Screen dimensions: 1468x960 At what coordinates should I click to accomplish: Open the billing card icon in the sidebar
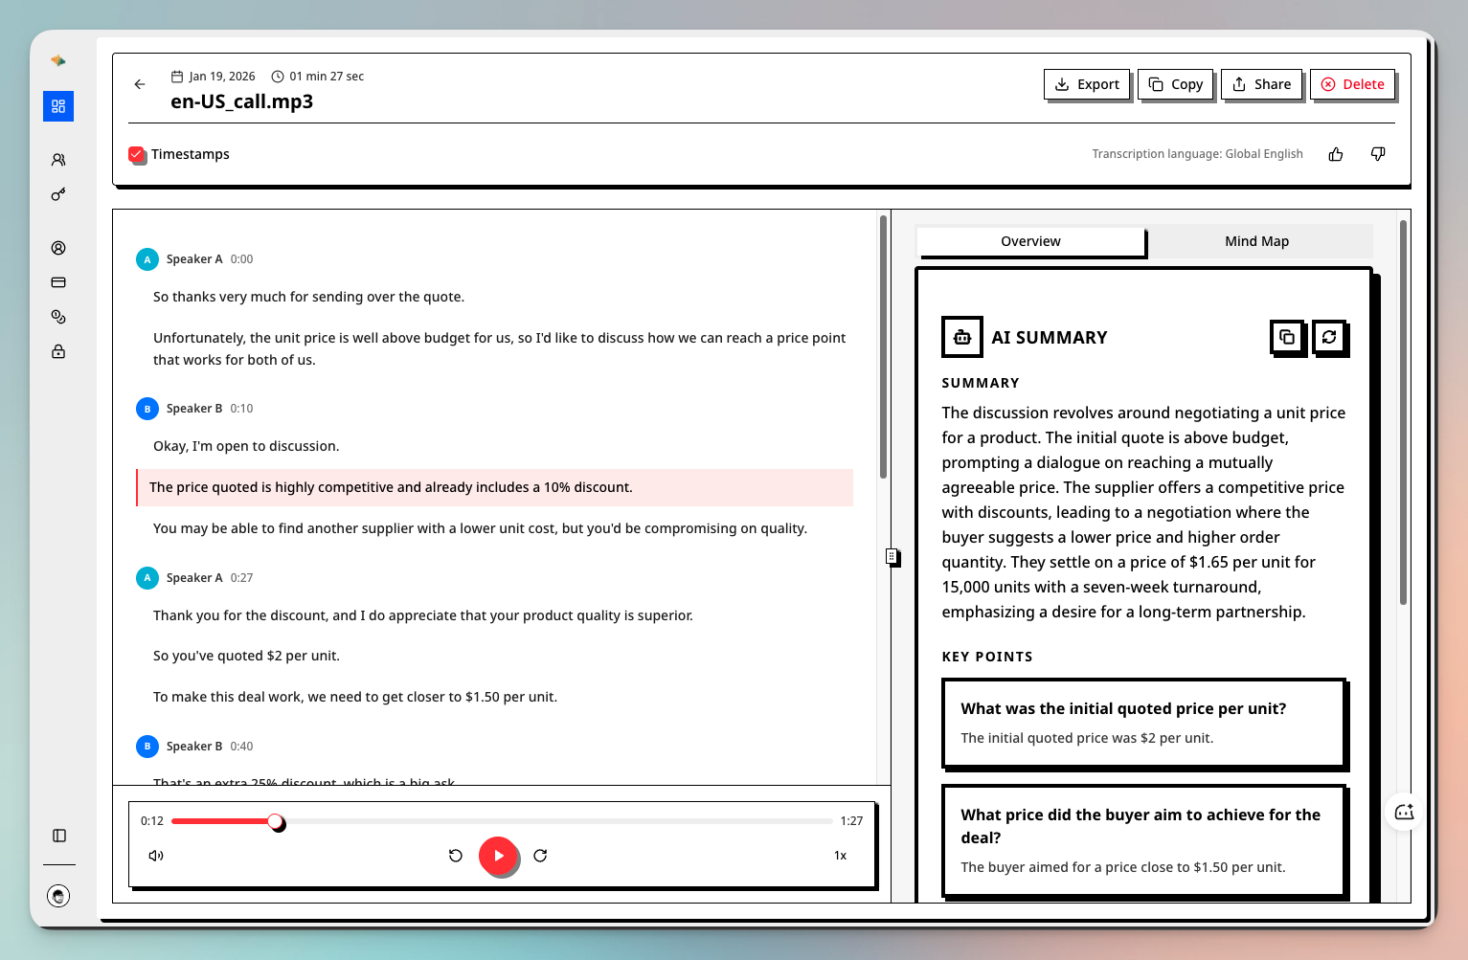[x=58, y=282]
